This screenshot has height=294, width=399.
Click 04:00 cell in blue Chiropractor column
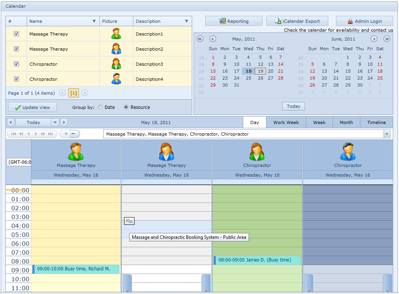(348, 225)
